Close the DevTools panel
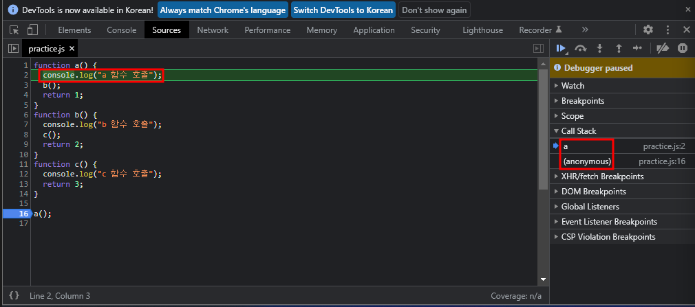Screen dimensions: 695x307 click(x=686, y=30)
